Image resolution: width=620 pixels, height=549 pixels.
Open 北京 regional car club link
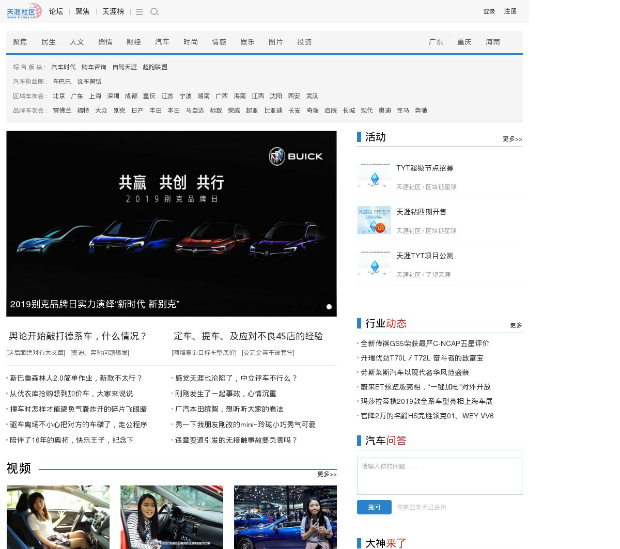coord(59,96)
